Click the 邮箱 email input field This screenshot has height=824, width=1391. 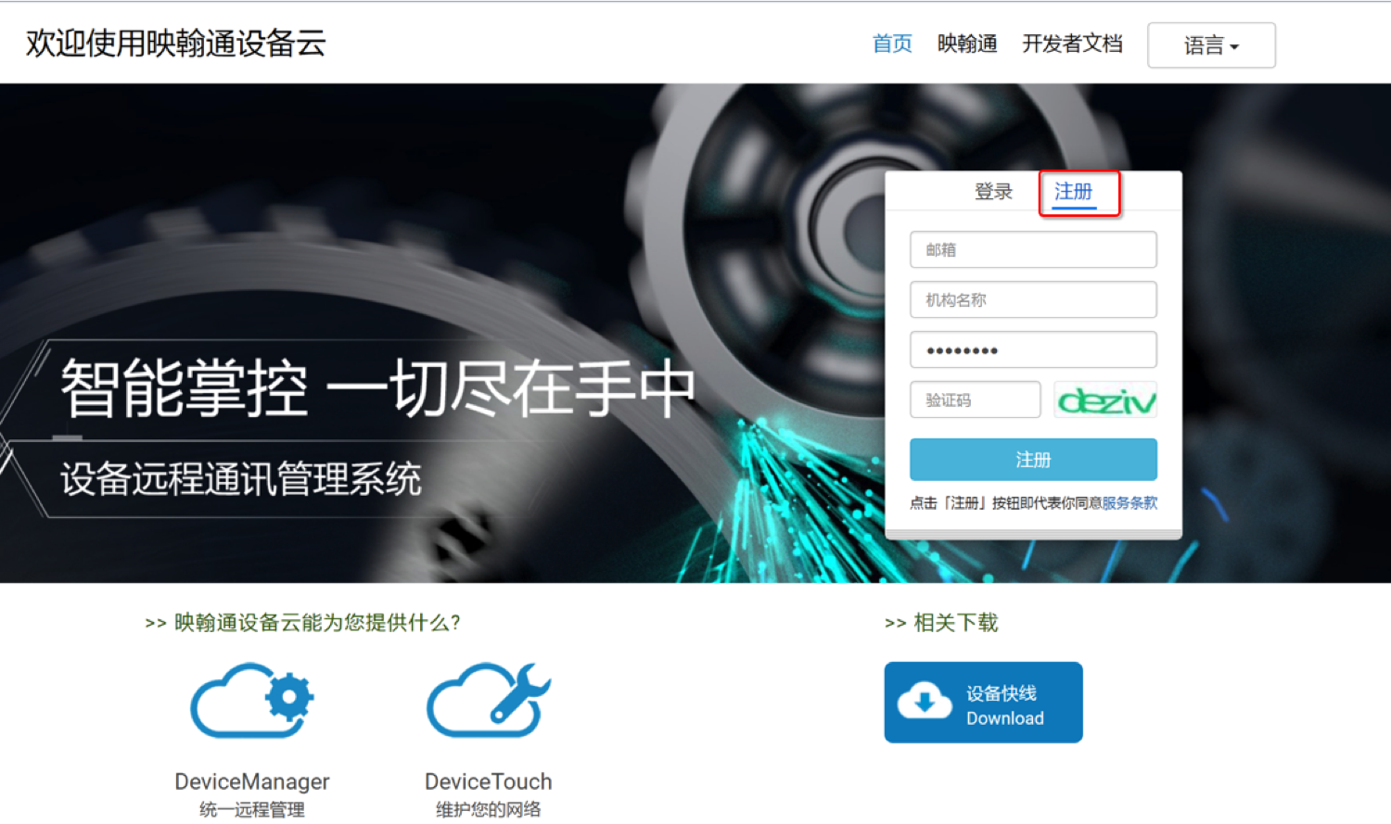[x=1032, y=249]
